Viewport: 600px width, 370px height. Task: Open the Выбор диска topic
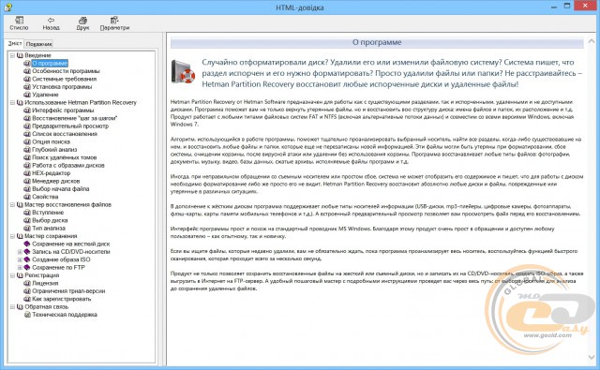50,220
